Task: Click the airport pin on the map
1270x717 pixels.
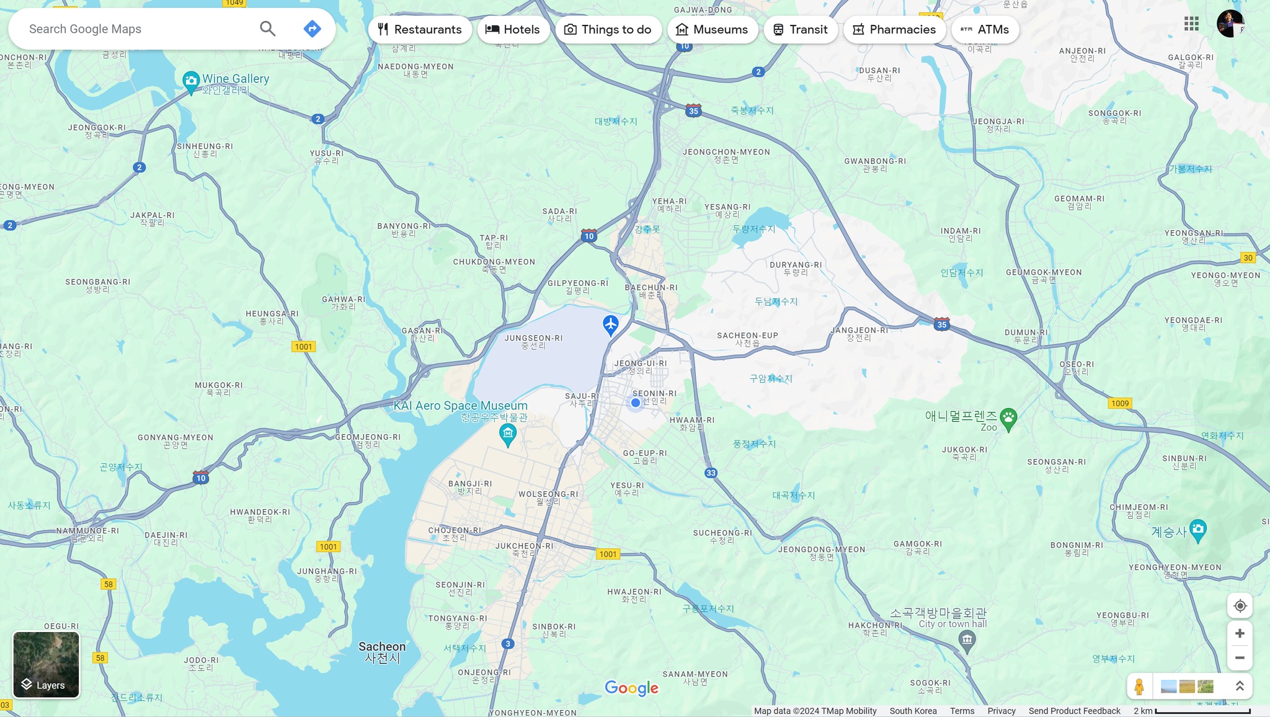Action: tap(611, 324)
